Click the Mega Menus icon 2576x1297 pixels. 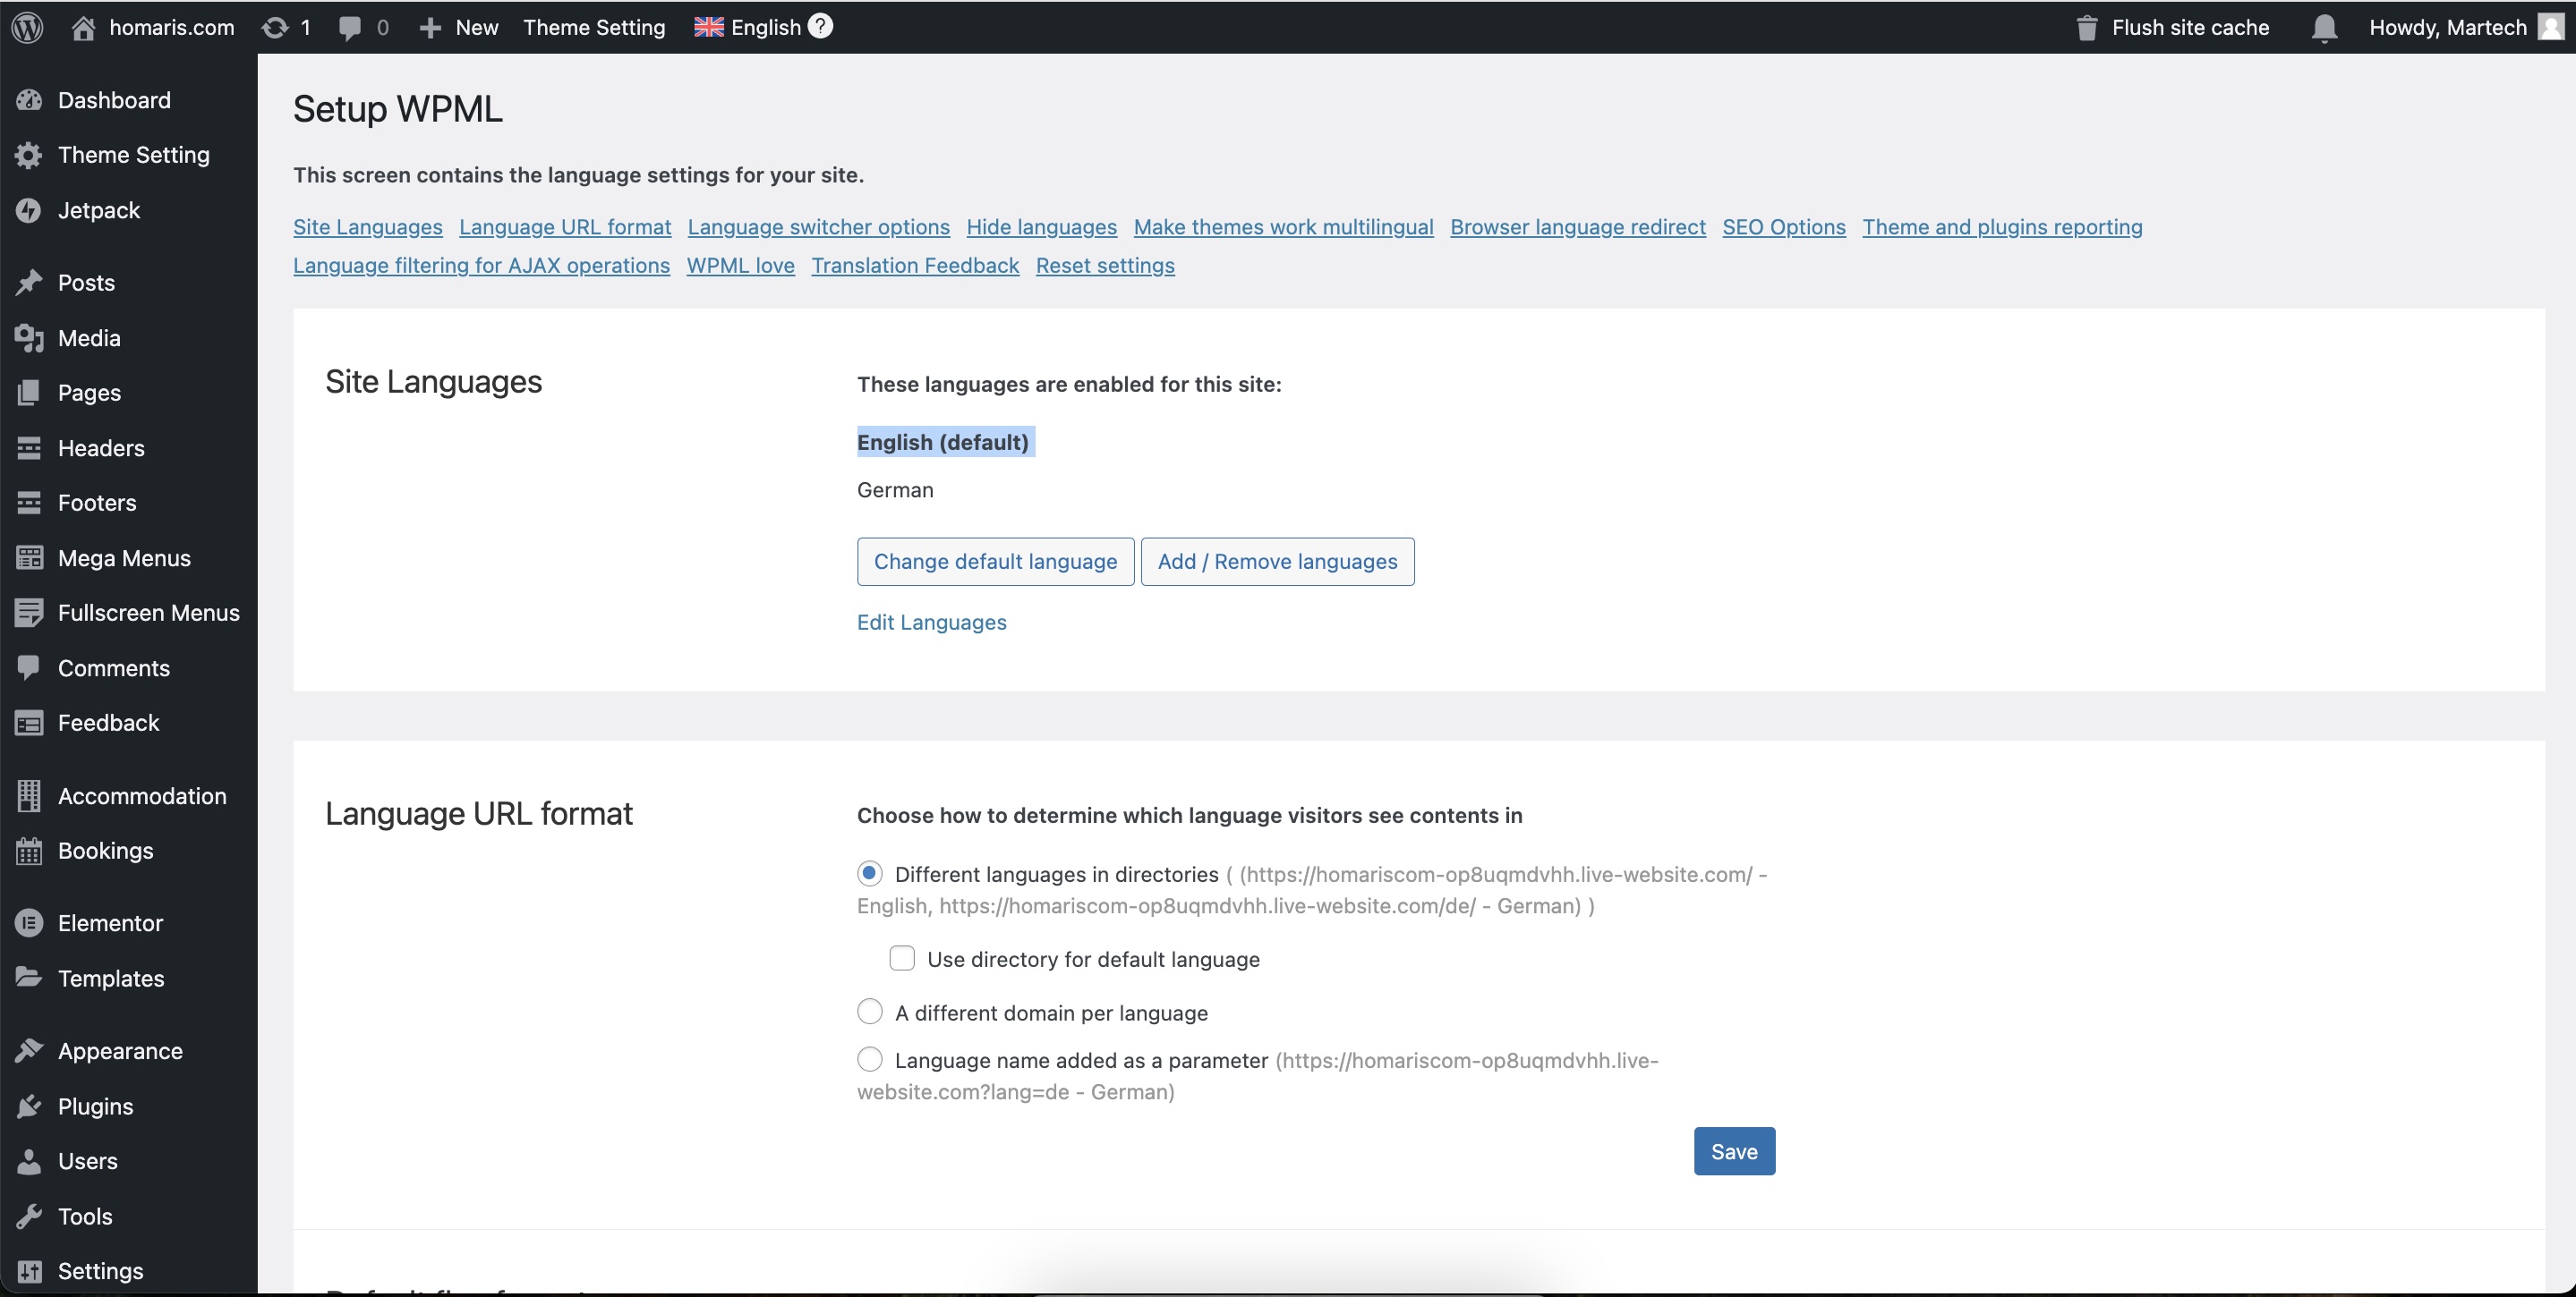point(29,557)
